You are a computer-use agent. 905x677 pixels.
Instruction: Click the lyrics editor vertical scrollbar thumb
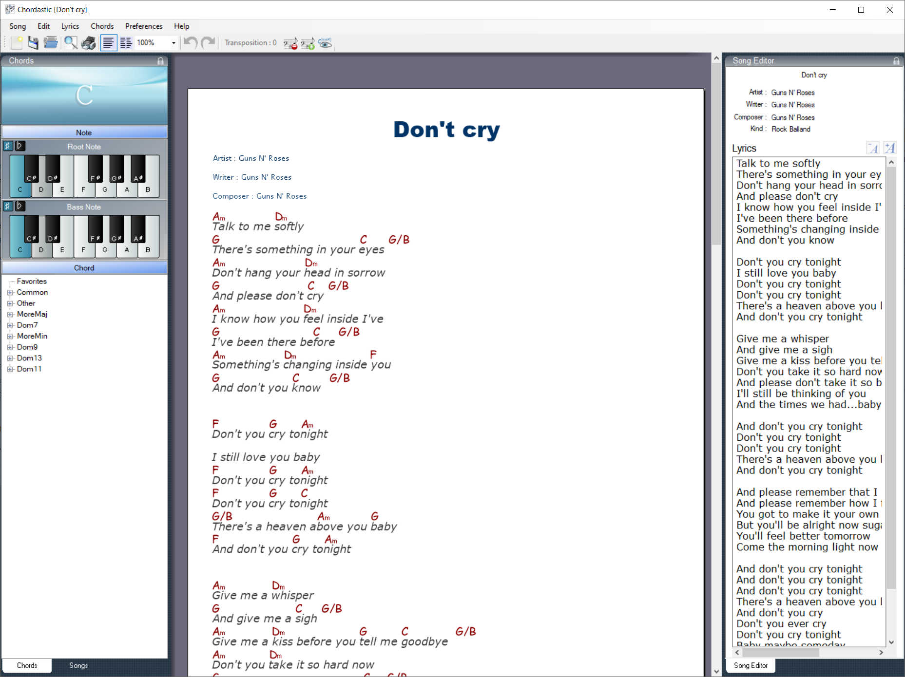coord(891,377)
